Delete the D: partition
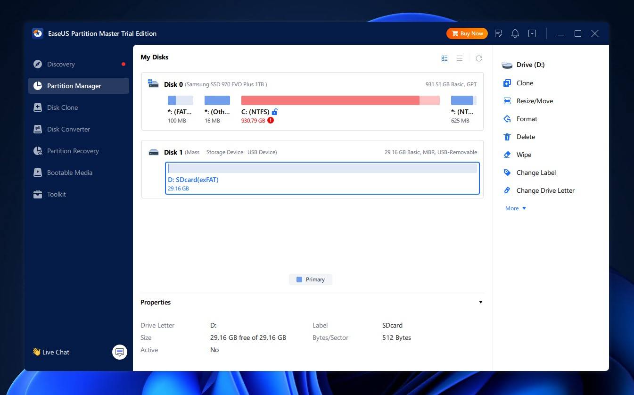The height and width of the screenshot is (395, 634). [x=526, y=137]
